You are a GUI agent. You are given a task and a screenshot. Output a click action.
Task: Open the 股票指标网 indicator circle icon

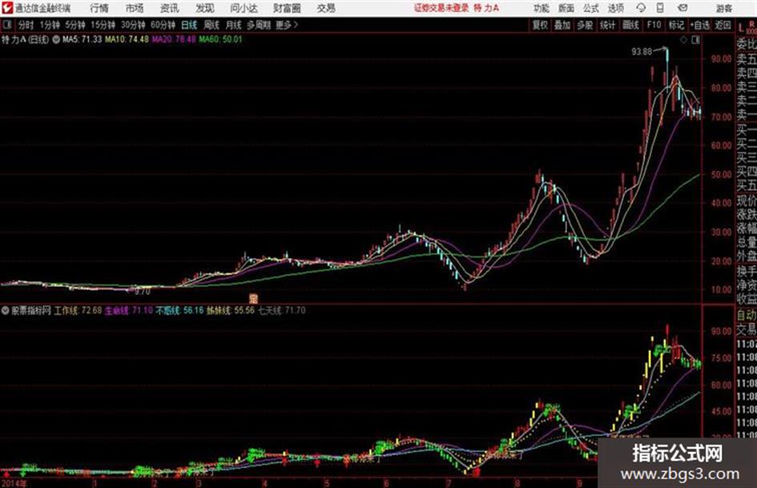click(x=6, y=310)
